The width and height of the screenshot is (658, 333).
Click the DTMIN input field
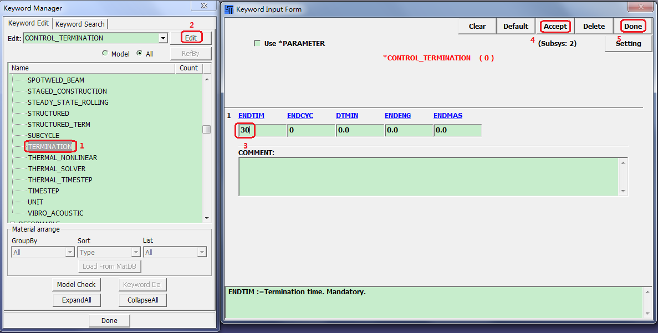point(360,130)
